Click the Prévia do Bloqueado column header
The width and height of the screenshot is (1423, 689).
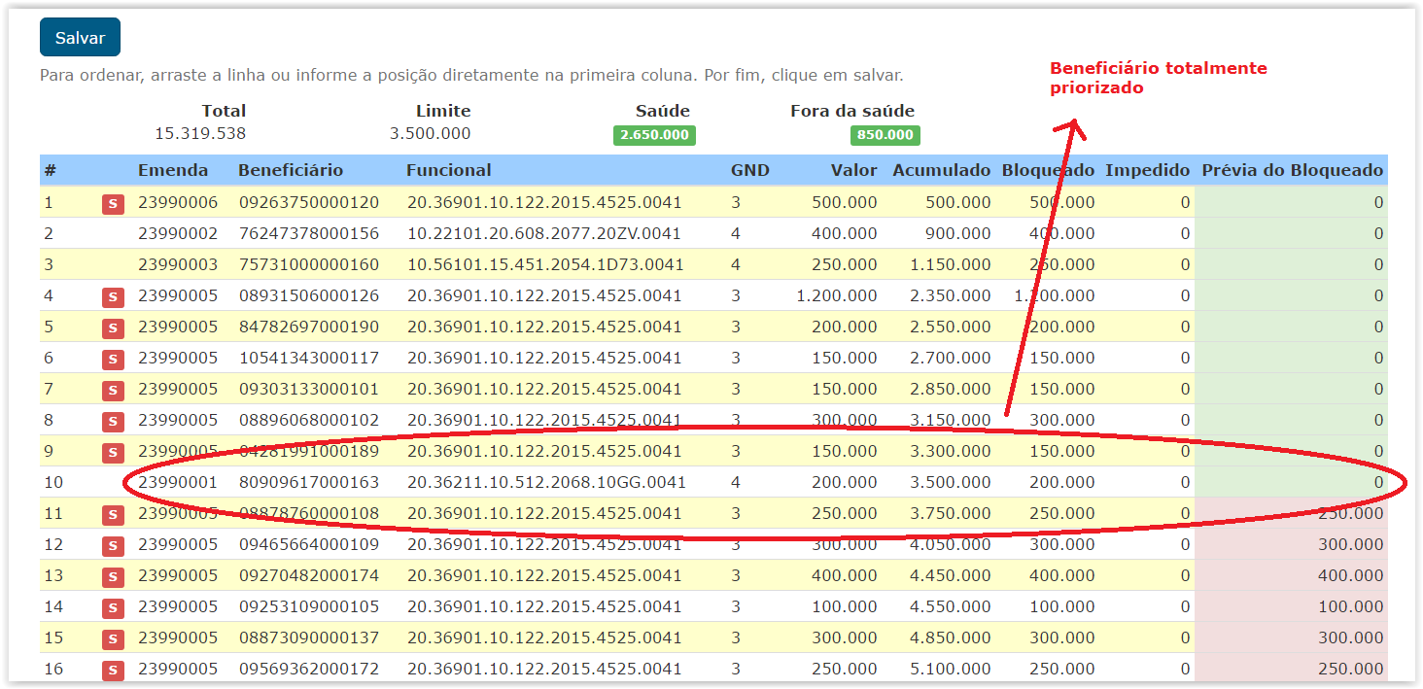pyautogui.click(x=1292, y=170)
